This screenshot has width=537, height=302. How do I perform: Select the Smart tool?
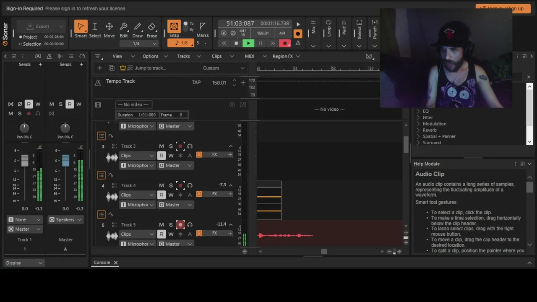[81, 29]
